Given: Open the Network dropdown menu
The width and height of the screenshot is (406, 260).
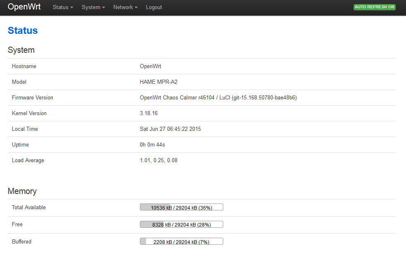Looking at the screenshot, I should tap(125, 7).
